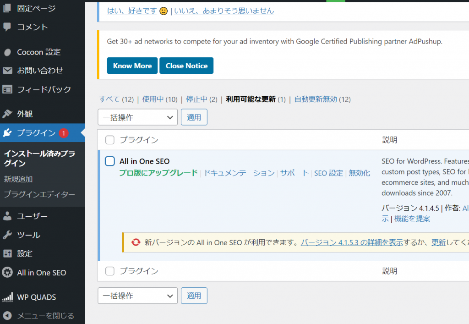The width and height of the screenshot is (469, 324).
Task: Click the red plugin update badge
Action: coord(63,133)
